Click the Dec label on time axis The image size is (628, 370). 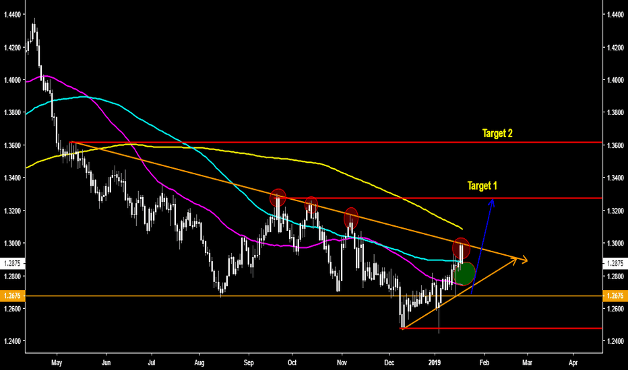pos(389,363)
